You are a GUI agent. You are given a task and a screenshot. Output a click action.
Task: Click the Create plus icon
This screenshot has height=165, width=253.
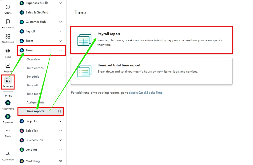pos(8,7)
